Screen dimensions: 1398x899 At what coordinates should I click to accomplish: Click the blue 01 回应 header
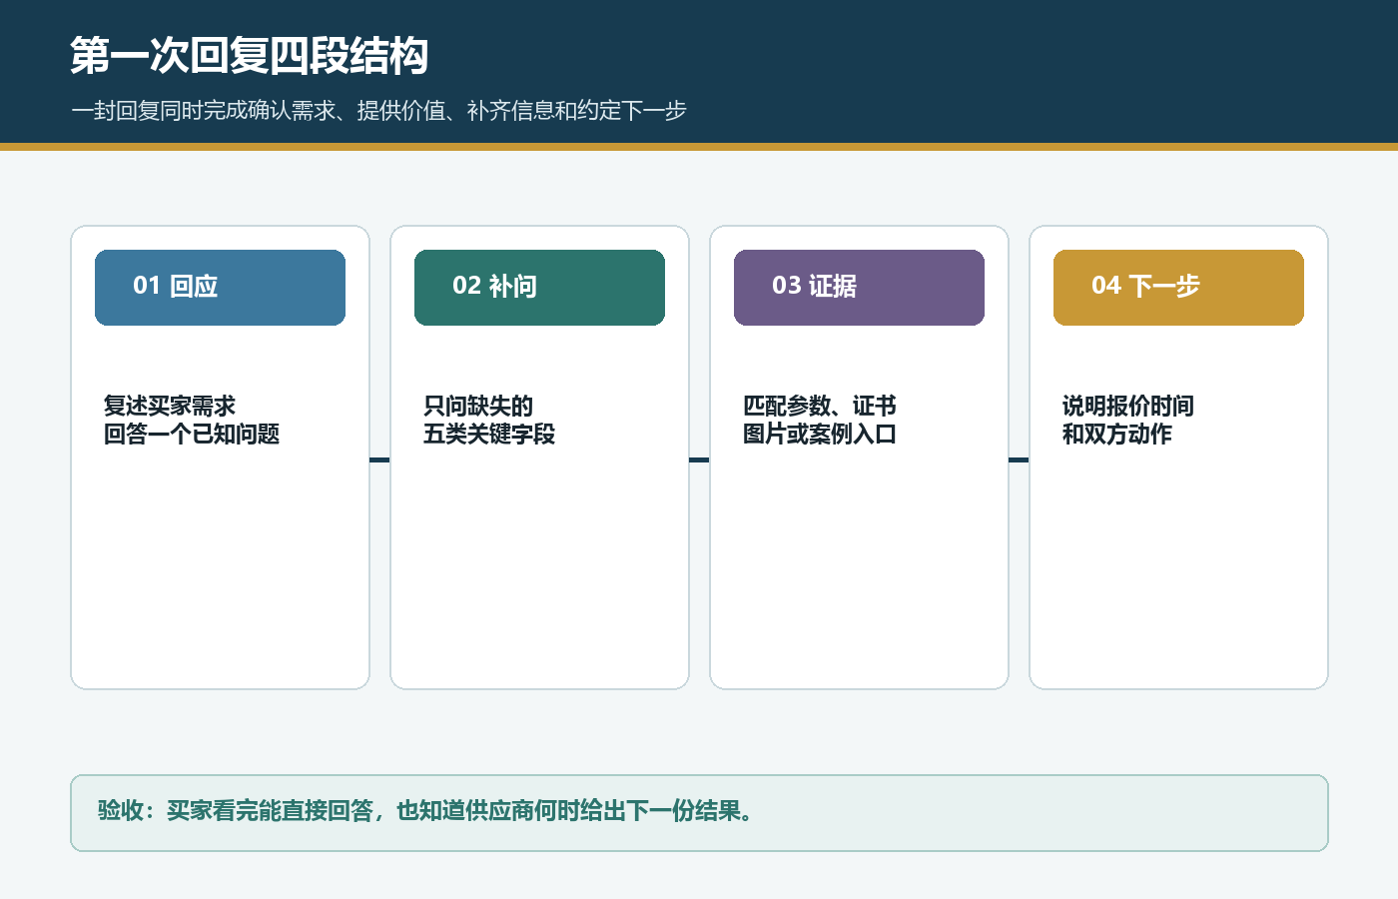tap(220, 288)
